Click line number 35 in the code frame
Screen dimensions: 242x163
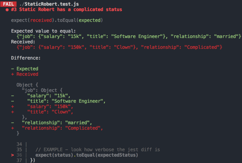[19, 150]
